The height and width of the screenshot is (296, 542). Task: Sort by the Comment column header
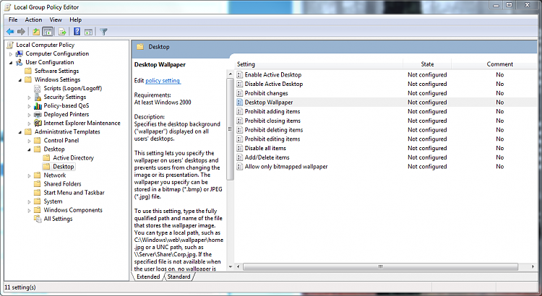pos(500,64)
